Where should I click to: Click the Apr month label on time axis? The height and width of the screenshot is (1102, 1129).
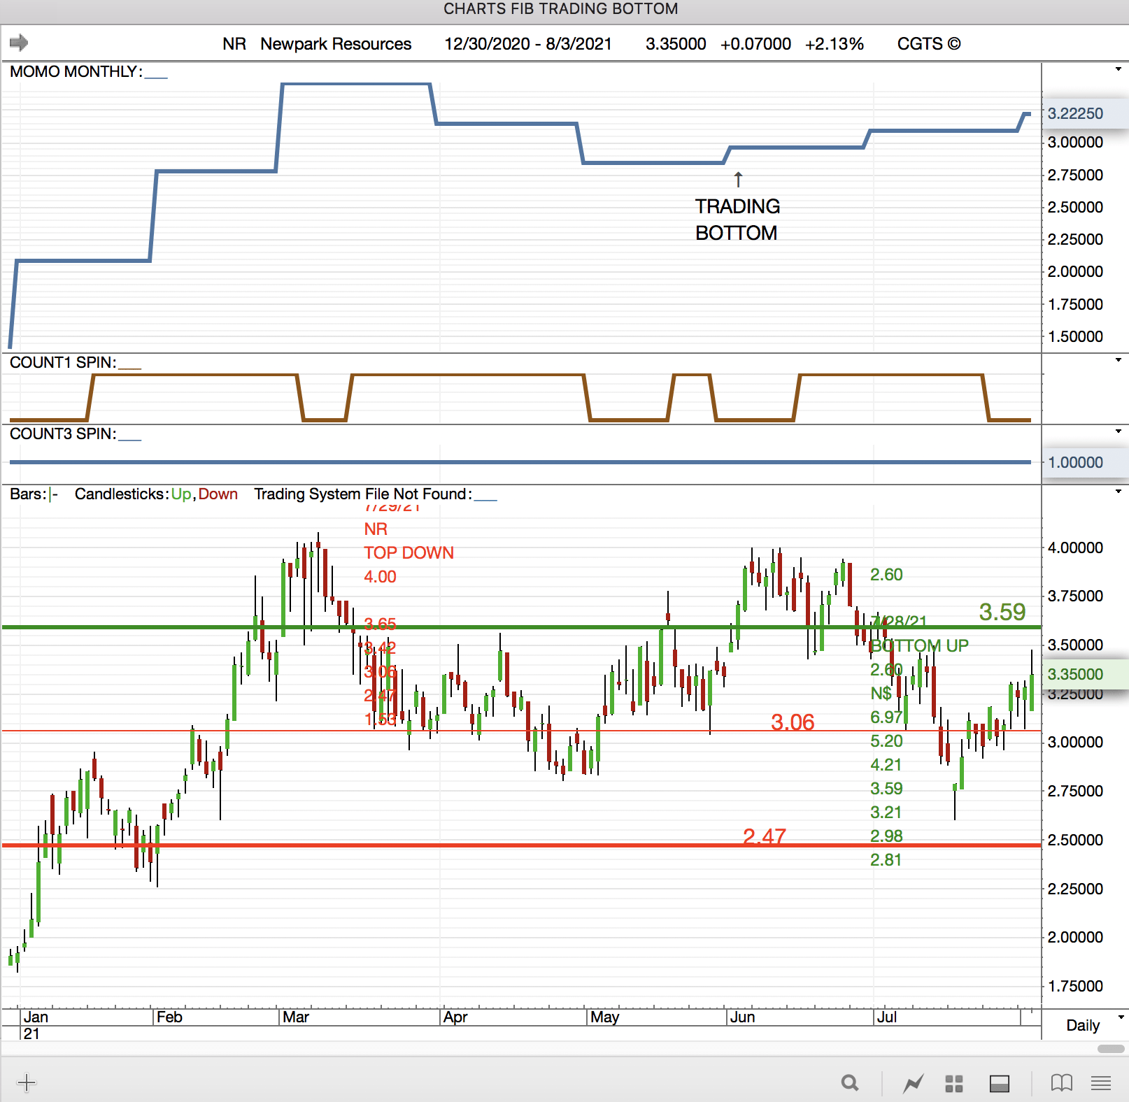[x=455, y=1017]
